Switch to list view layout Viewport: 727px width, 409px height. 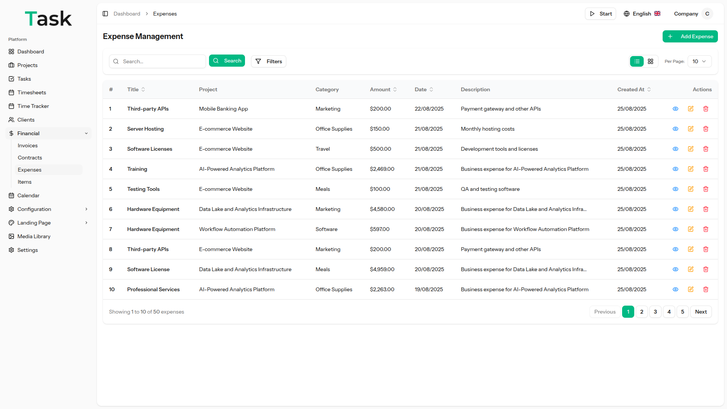coord(637,61)
